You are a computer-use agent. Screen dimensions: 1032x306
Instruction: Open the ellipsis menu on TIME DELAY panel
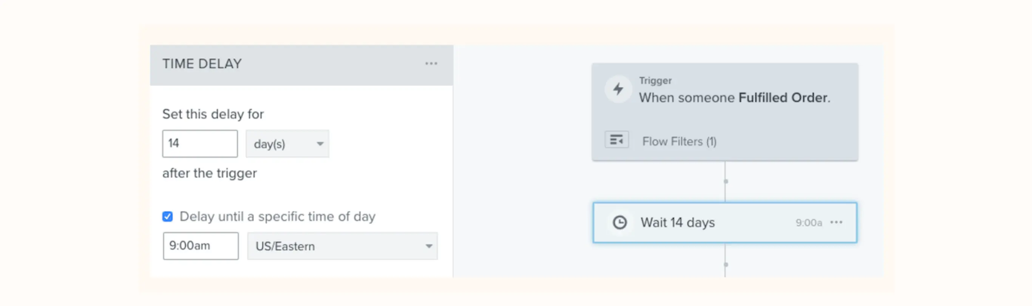coord(431,63)
